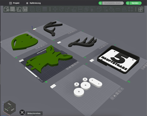Viewport: 147px width, 116px height.
Task: Remove the washers plate with its X icon
Action: 122,89
